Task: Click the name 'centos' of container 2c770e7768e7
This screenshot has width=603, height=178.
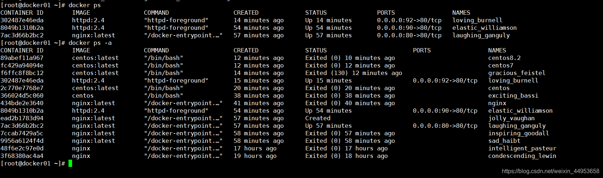Action: click(x=499, y=88)
